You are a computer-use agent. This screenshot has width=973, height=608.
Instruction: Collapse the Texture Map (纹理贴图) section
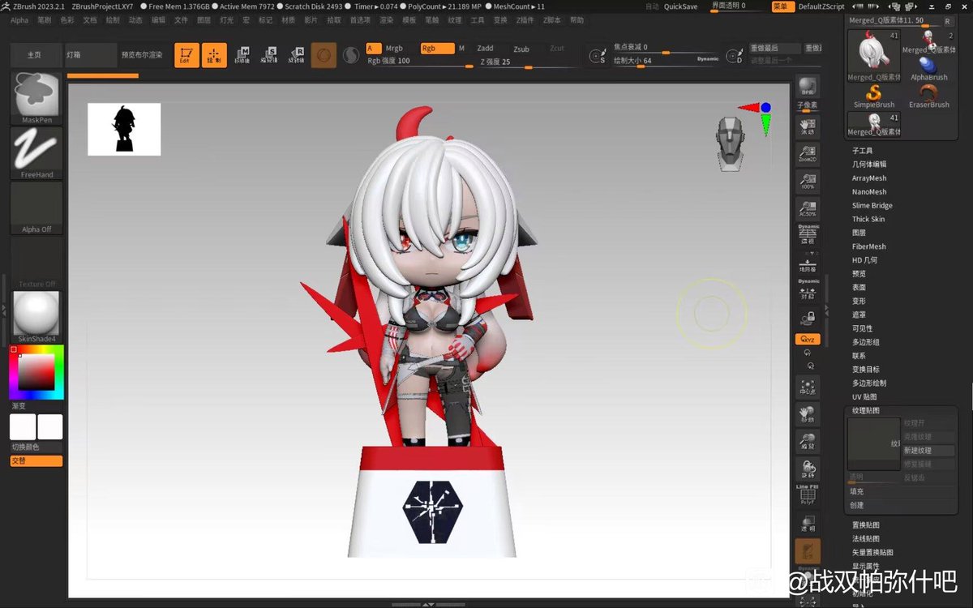(866, 410)
